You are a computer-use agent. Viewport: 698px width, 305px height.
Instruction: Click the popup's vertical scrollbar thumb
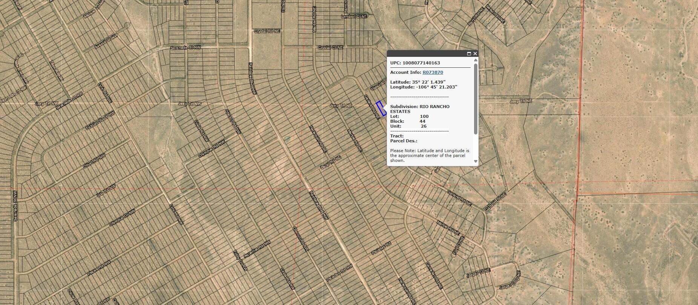(x=476, y=99)
